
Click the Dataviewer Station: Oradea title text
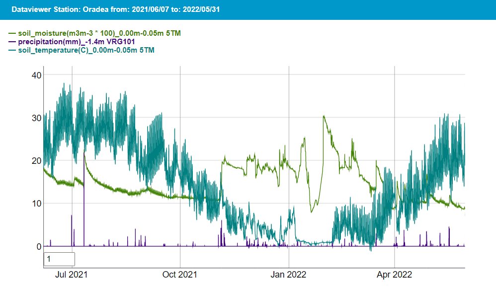point(115,9)
